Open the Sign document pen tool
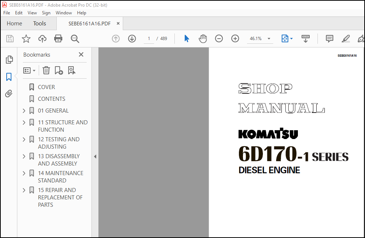This screenshot has height=238, width=365. [361, 39]
